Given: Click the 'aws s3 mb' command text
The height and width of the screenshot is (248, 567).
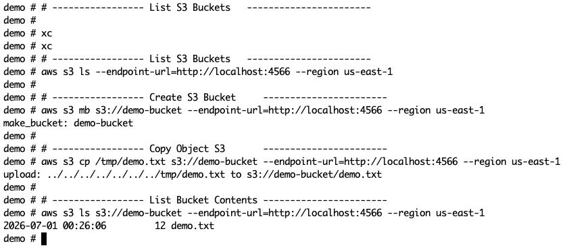Looking at the screenshot, I should 66,110.
